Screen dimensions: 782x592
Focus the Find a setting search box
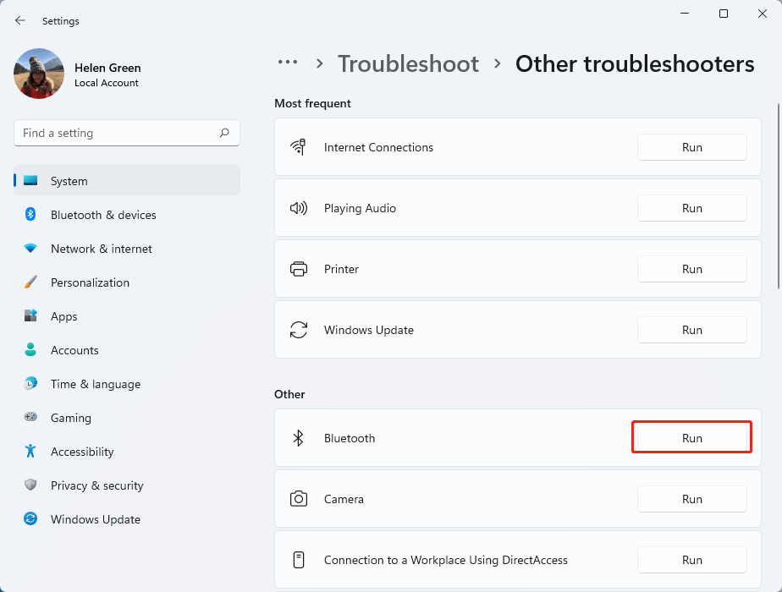point(127,133)
